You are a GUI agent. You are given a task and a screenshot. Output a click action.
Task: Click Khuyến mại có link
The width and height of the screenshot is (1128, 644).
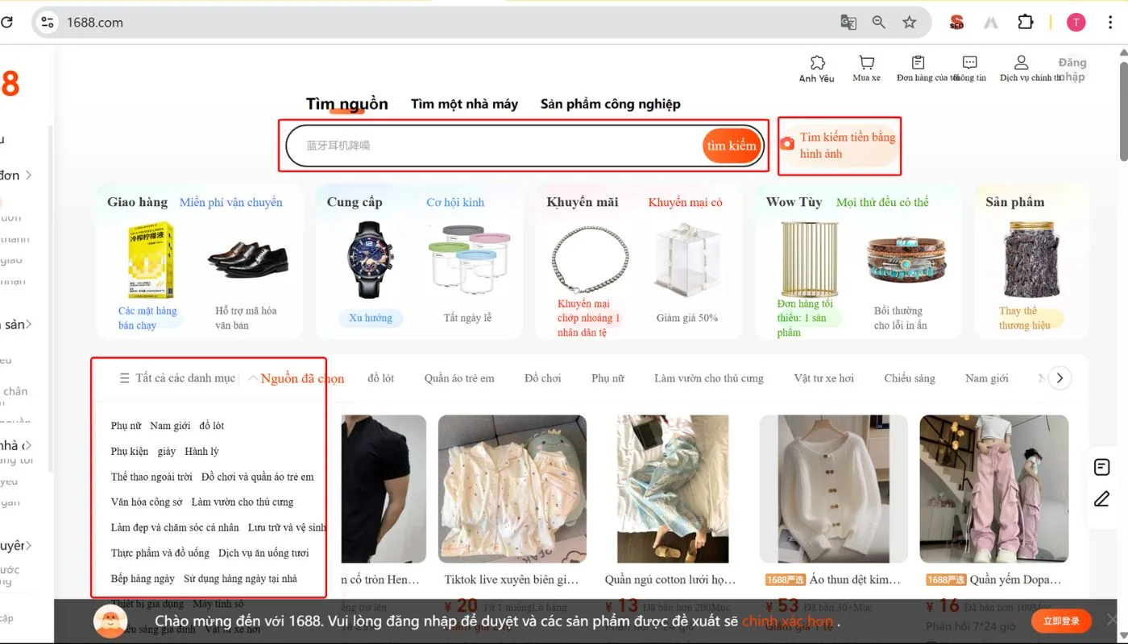[685, 202]
